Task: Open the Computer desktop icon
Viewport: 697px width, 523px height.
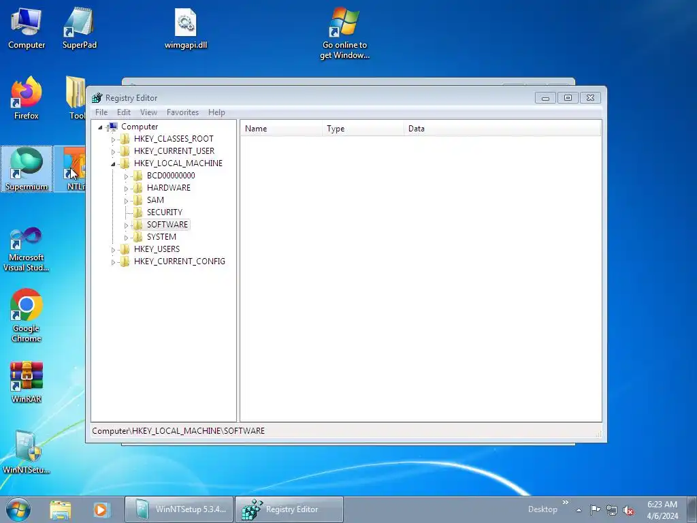Action: (27, 29)
